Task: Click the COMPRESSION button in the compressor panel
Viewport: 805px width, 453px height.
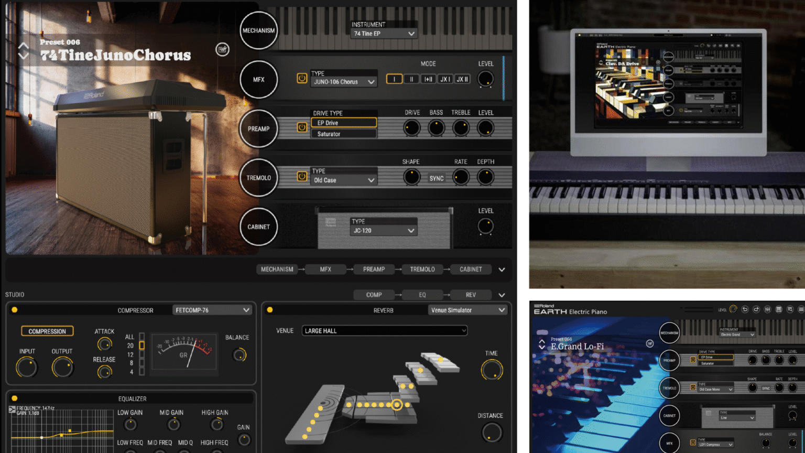Action: 47,331
